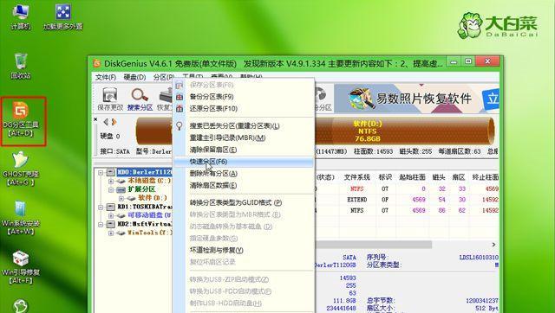Go to the next disk with the orange arrow
This screenshot has height=313, width=555.
click(114, 122)
